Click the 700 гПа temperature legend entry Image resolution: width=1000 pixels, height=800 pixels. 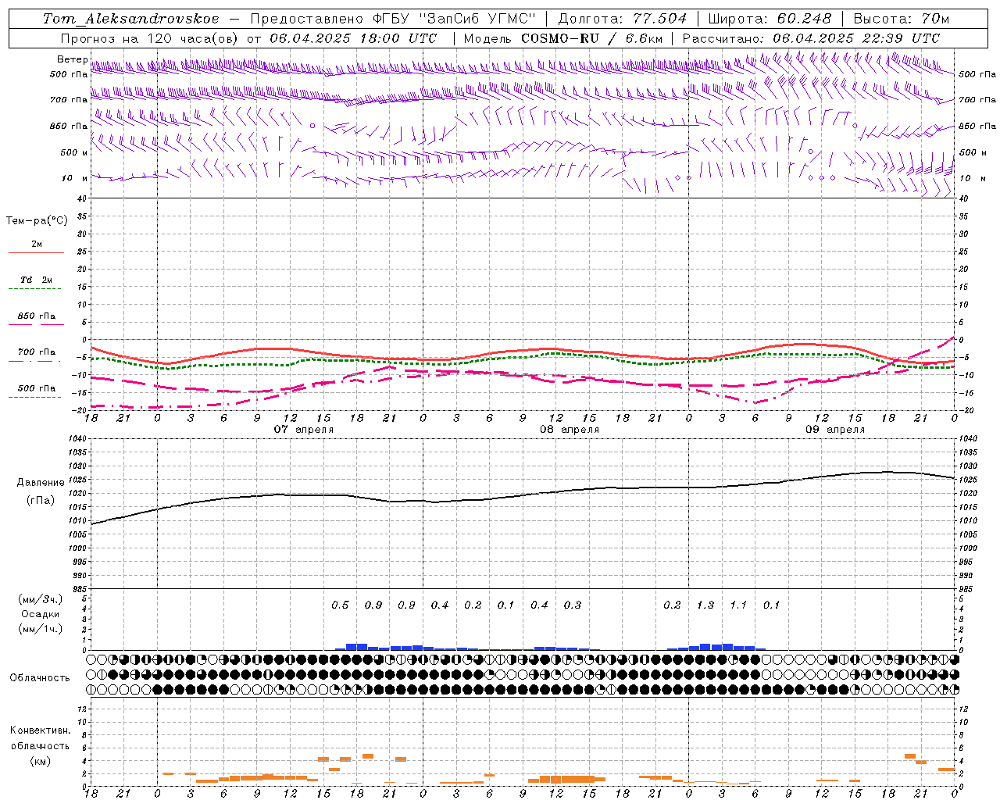pos(37,352)
